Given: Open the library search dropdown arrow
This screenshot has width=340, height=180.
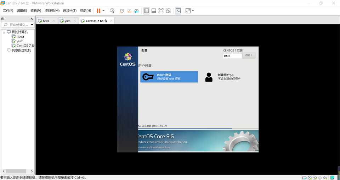Looking at the screenshot, I should point(32,25).
